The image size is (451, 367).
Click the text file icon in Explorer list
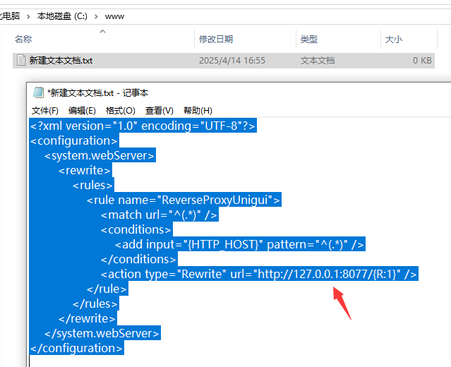point(20,61)
